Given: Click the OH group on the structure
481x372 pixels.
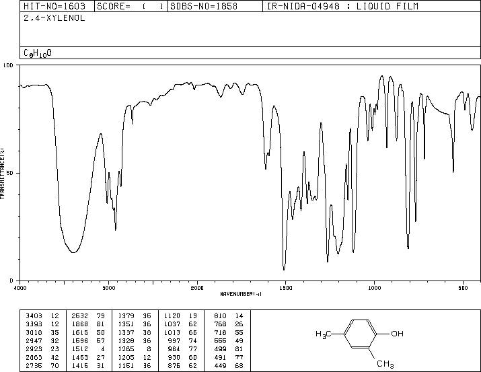Looking at the screenshot, I should point(398,334).
